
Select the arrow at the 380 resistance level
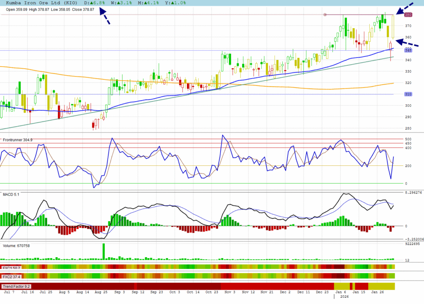point(409,9)
